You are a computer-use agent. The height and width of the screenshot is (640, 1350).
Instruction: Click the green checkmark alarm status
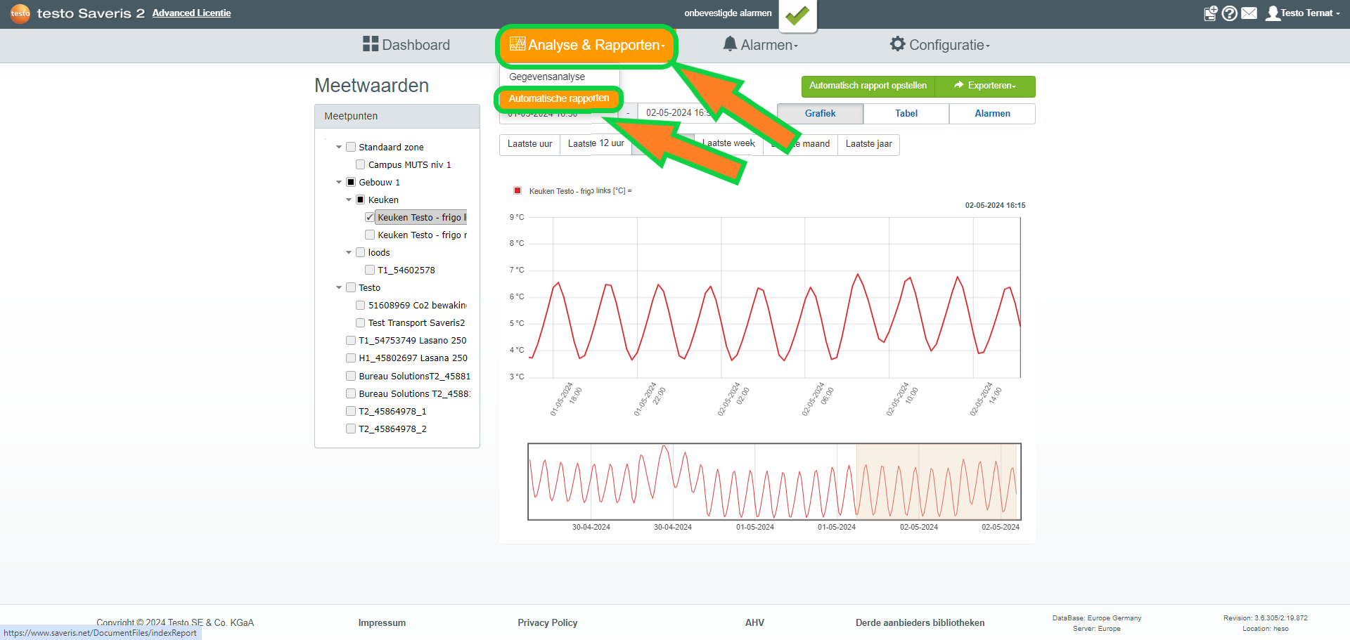tap(797, 15)
